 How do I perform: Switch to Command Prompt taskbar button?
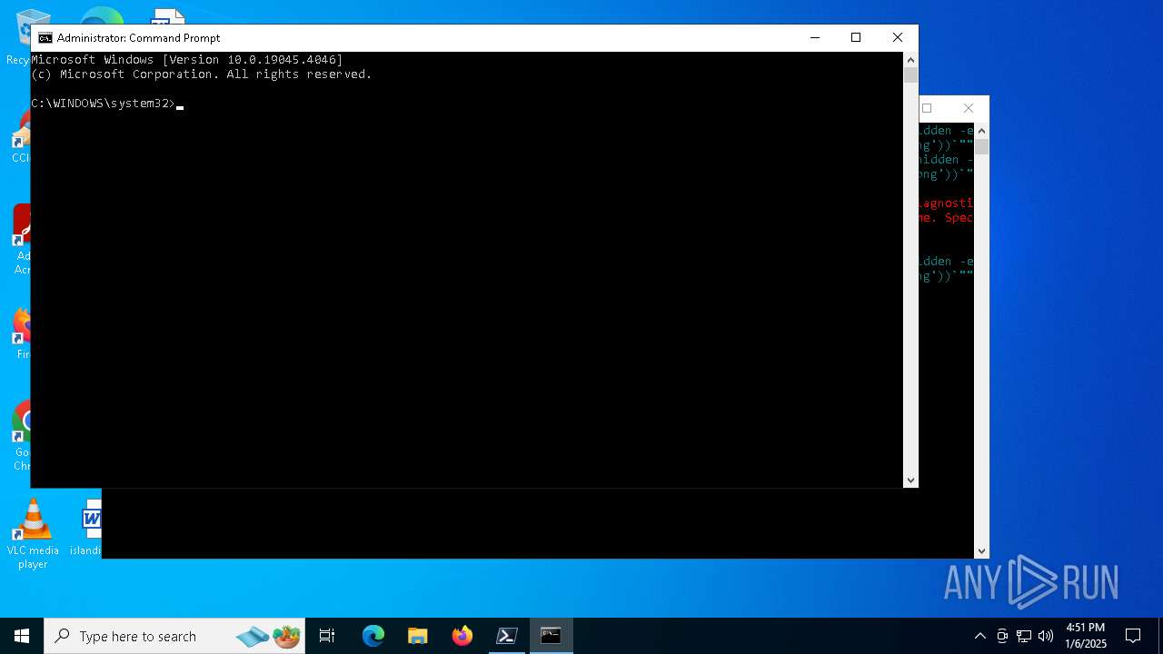tap(552, 636)
